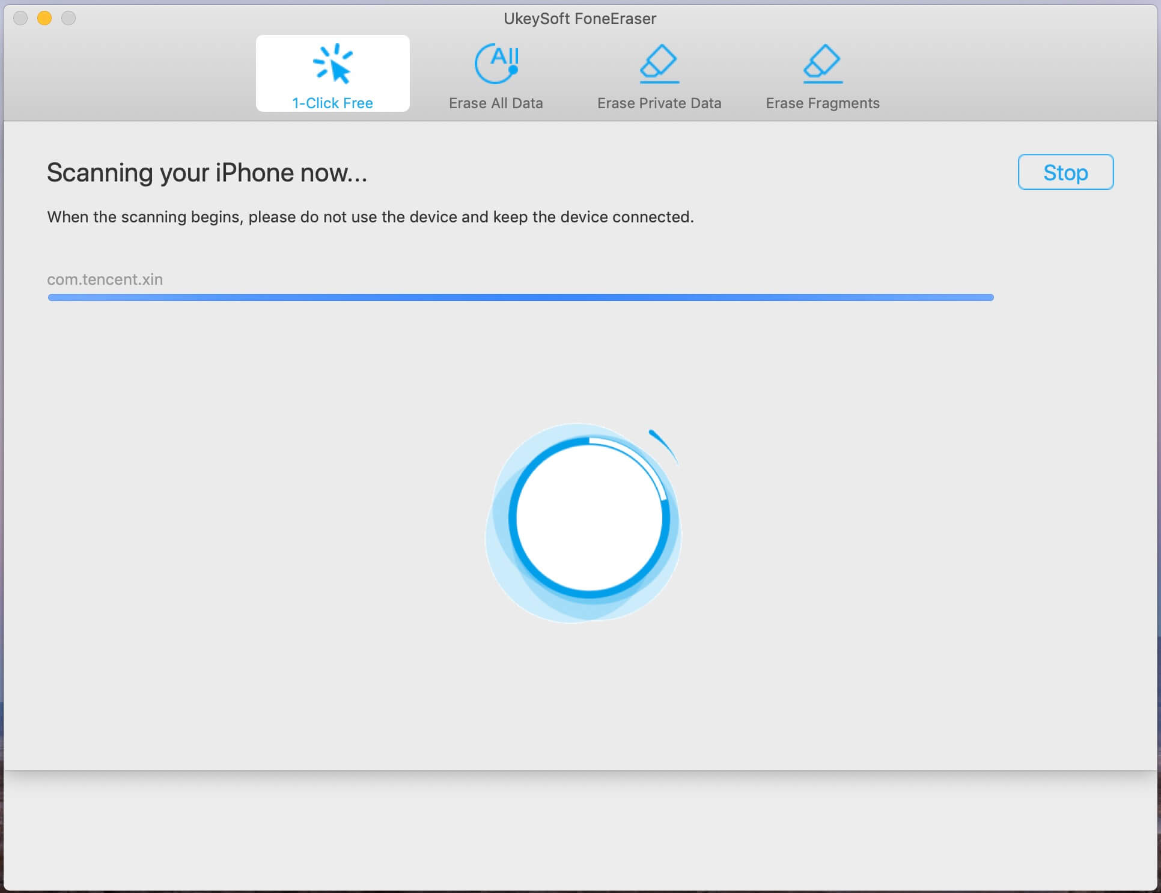Image resolution: width=1161 pixels, height=893 pixels.
Task: Click the Stop button to halt scanning
Action: coord(1065,172)
